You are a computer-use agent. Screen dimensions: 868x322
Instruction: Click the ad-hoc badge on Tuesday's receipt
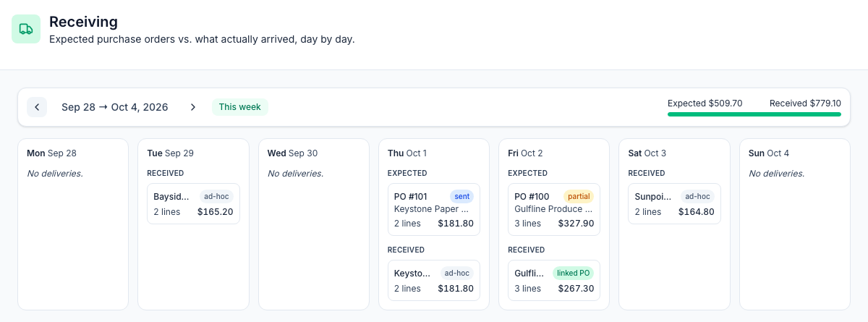click(x=216, y=196)
